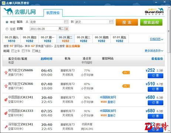171x133 pixels.
Task: Select the 06-28 周二 ¥252 date tab
Action: [x=66, y=39]
